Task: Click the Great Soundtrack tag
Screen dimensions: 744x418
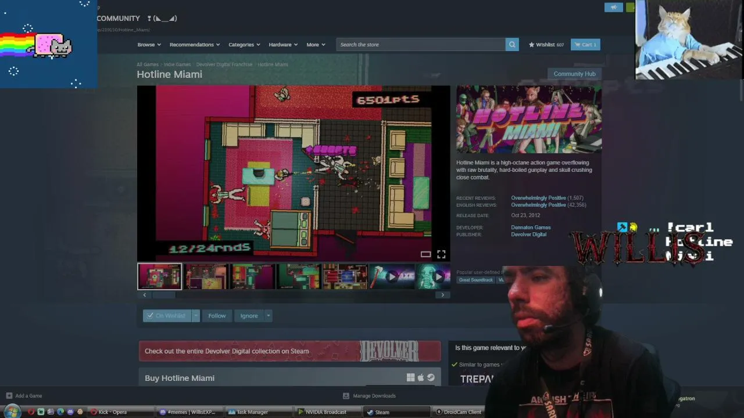Action: click(x=475, y=280)
